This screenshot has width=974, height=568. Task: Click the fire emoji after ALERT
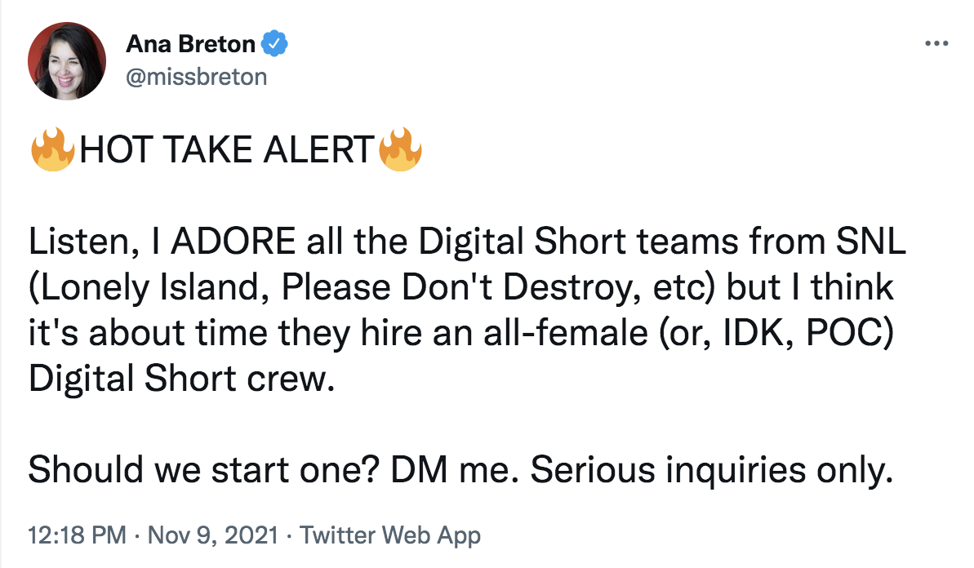(400, 149)
